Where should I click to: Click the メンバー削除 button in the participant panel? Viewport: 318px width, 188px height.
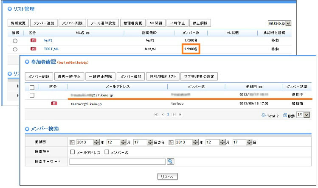pyautogui.click(x=39, y=76)
